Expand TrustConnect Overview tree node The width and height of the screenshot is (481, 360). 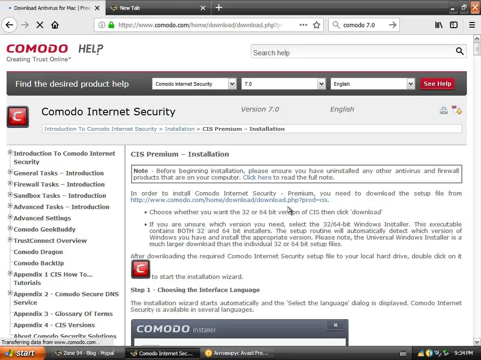click(10, 240)
